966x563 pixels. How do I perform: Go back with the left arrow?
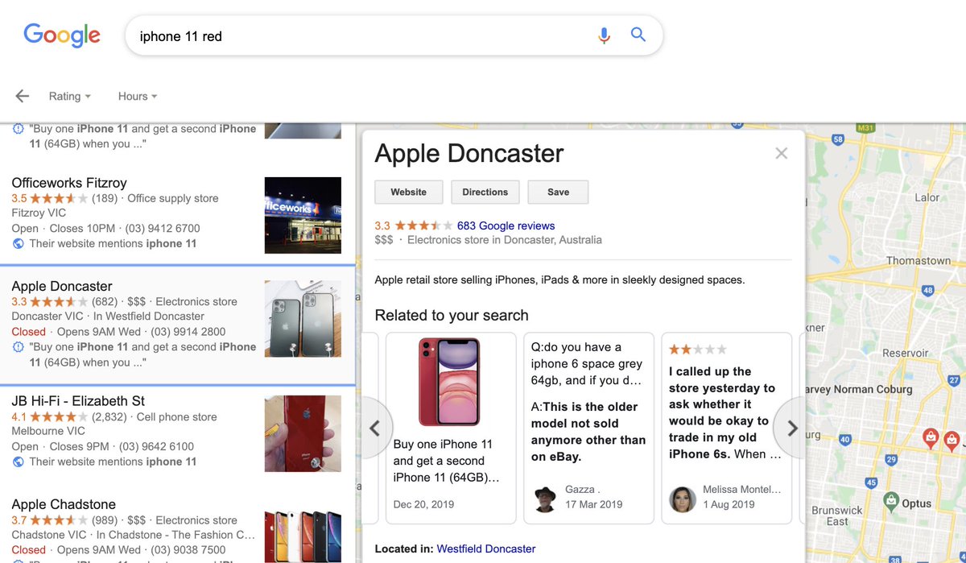22,96
